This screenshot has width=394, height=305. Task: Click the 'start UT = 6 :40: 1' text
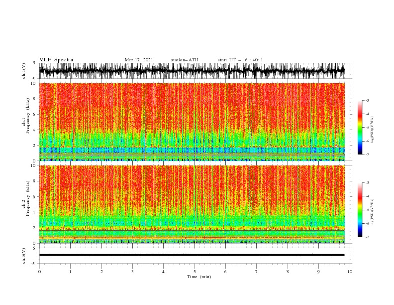click(x=240, y=60)
